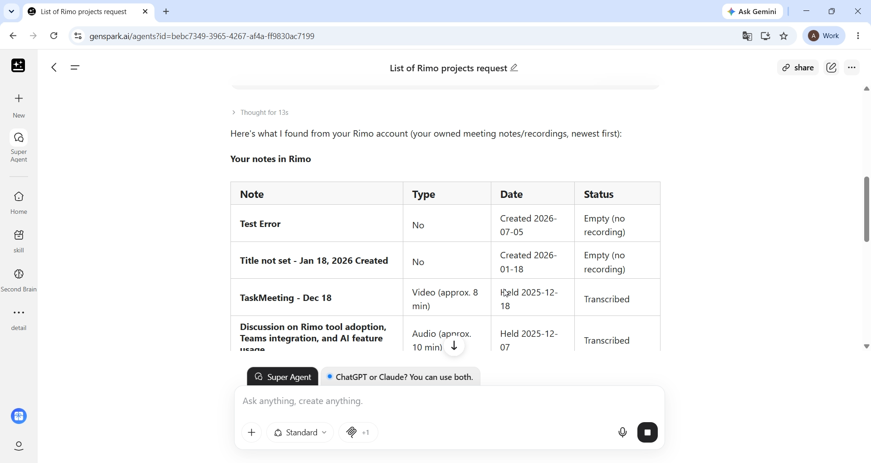This screenshot has width=871, height=463.
Task: Open the three-dot options menu in header
Action: 853,68
